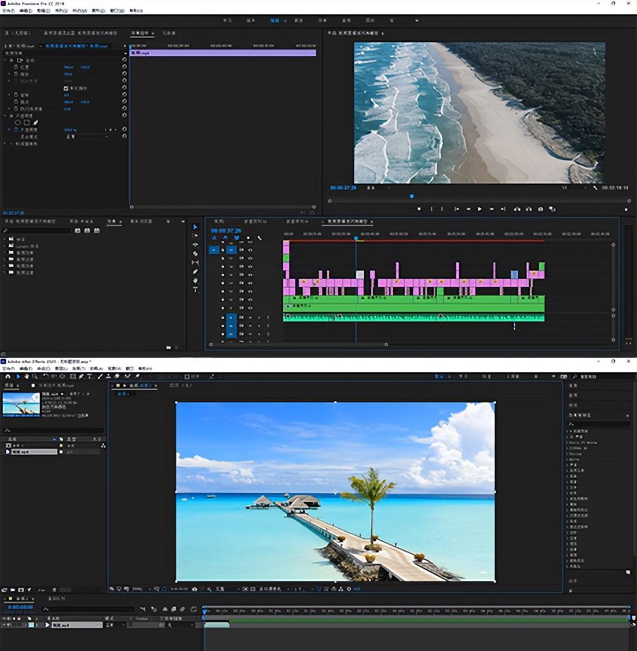The height and width of the screenshot is (651, 637).
Task: Open the Program Monitor zoom level dropdown
Action: [x=379, y=188]
